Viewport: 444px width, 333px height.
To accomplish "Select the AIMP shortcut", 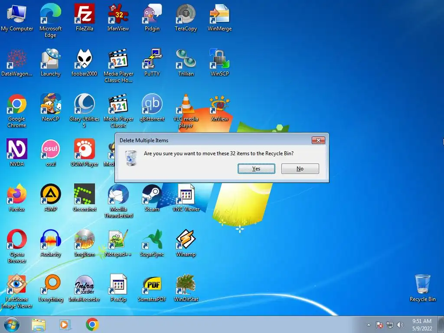I will click(50, 198).
